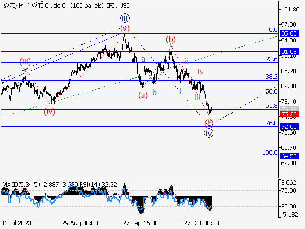Click the '27 Oct 00:00' date on time axis
The width and height of the screenshot is (305, 229).
[x=201, y=223]
